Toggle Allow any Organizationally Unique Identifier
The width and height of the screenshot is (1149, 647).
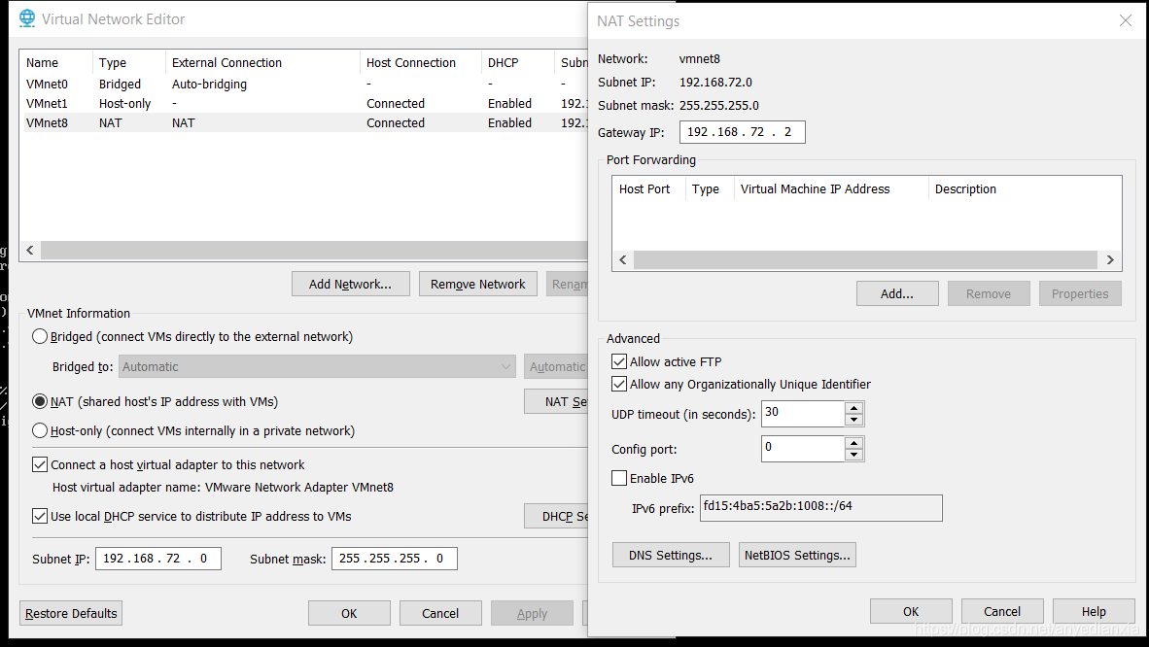(x=619, y=384)
